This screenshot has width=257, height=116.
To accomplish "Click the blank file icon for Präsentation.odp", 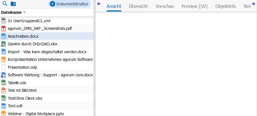I will click(x=4, y=67).
